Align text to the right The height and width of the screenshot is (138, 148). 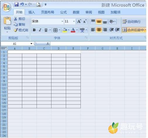tap(105, 30)
